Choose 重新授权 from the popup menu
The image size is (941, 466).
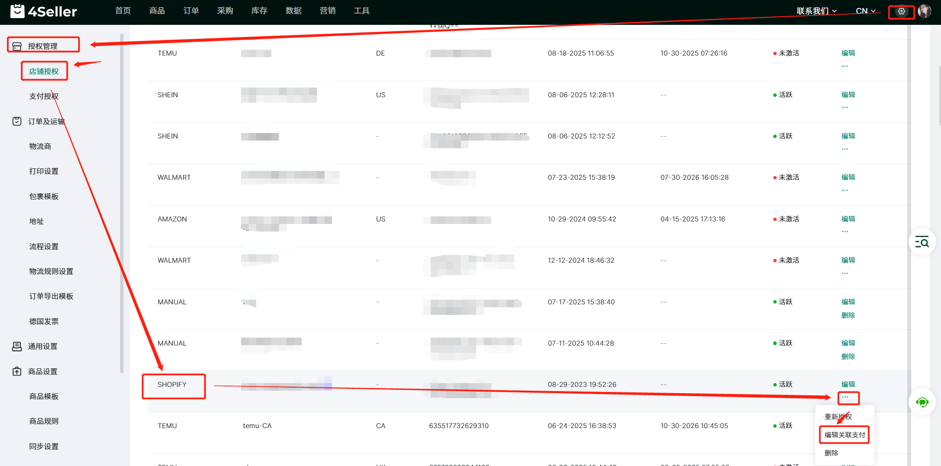point(838,417)
